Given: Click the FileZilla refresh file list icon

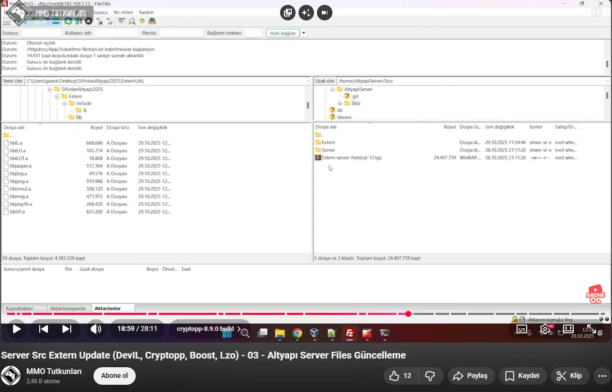Looking at the screenshot, I should click(x=68, y=21).
